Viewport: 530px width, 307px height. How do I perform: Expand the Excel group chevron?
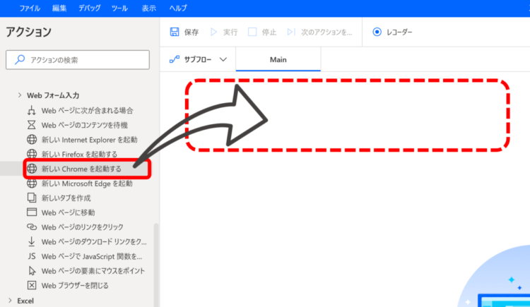[x=10, y=301]
